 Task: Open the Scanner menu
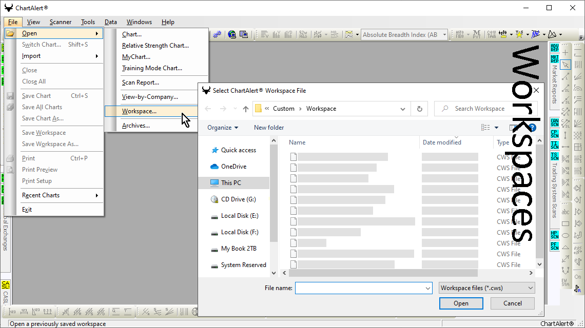pos(61,22)
